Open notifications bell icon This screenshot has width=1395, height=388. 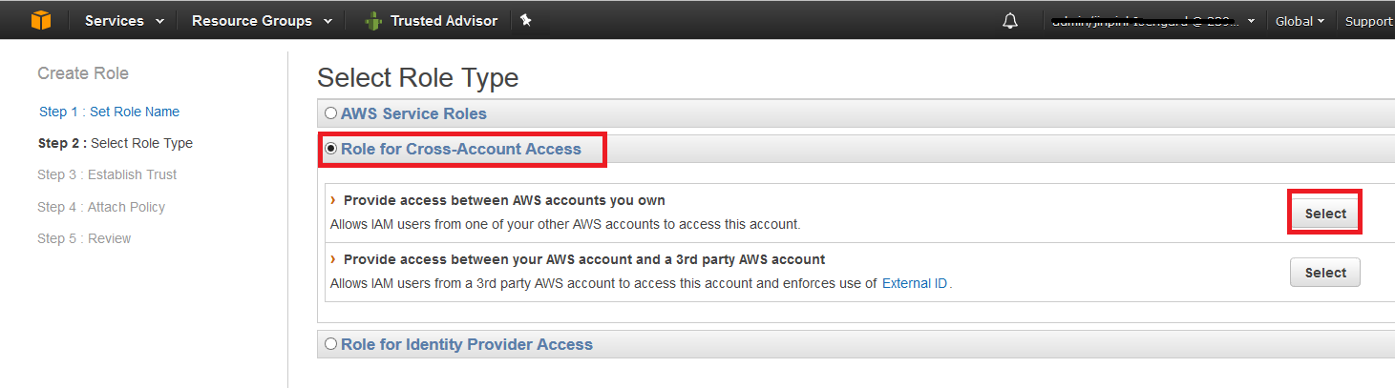(x=1010, y=21)
